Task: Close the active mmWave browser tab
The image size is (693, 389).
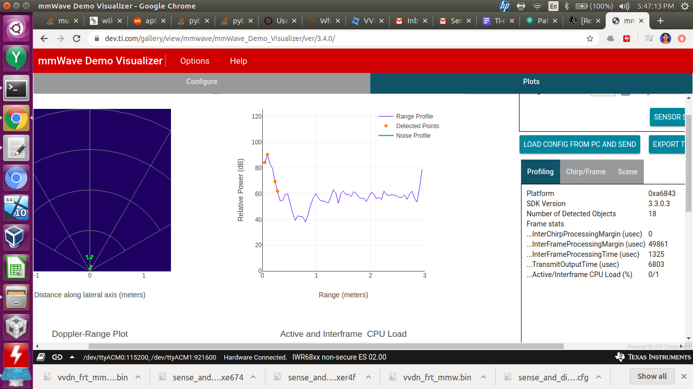Action: 642,21
